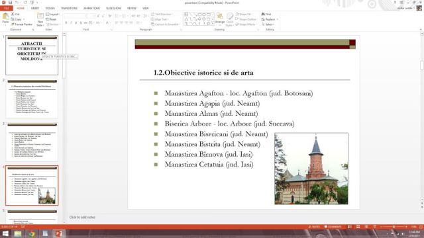
Task: Click the user account picture
Action: (419, 8)
